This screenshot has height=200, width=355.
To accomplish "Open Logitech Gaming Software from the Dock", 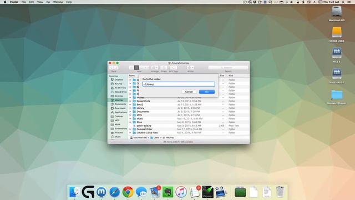I will pos(88,192).
